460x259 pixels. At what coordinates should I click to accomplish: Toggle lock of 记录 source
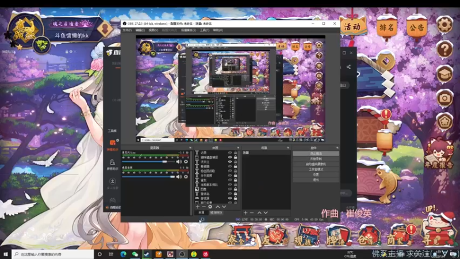tap(235, 153)
